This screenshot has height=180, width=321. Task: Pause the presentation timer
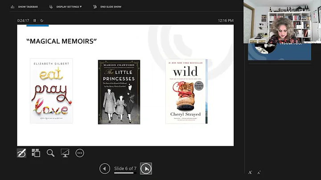tap(35, 20)
